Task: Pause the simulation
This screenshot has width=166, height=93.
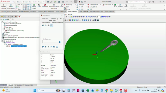Action: [49, 47]
